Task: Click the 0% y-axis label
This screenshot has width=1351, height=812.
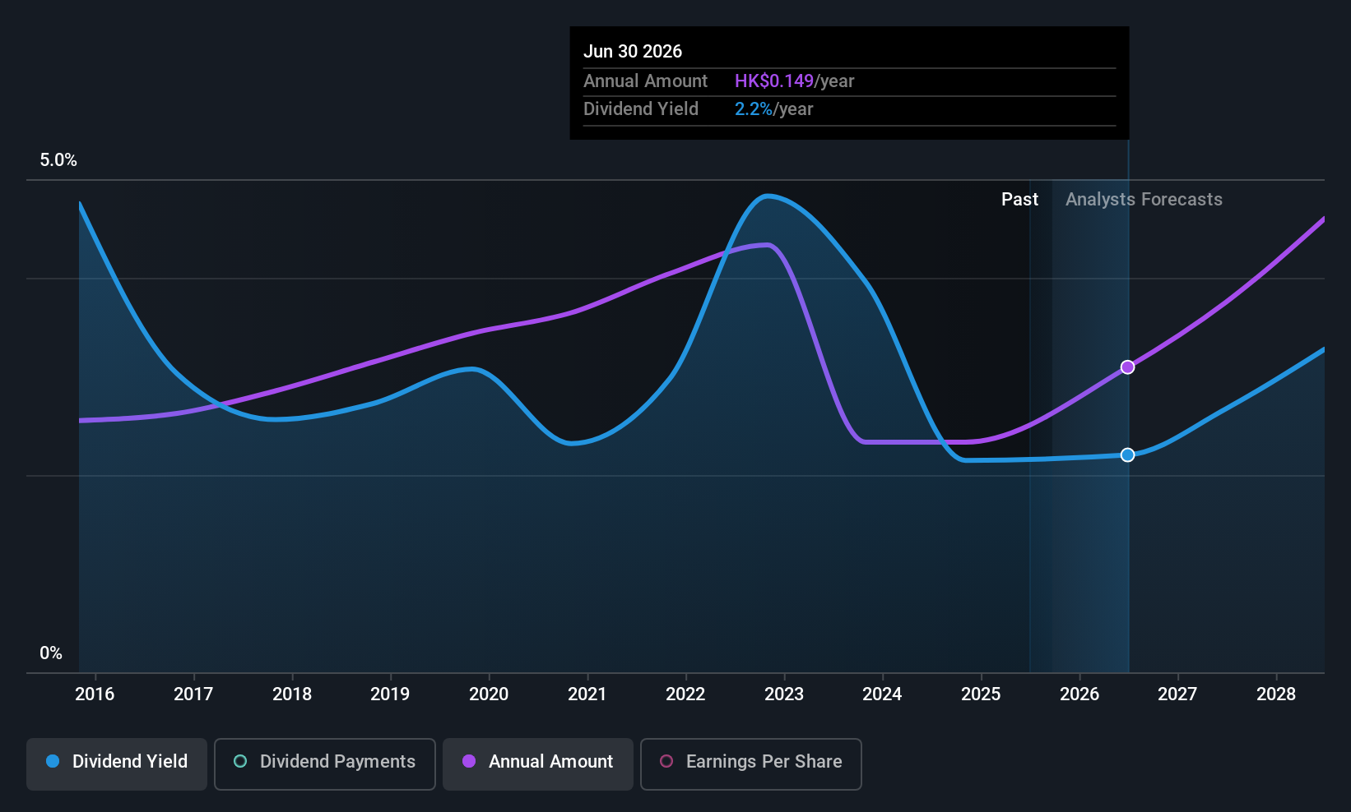Action: (51, 653)
